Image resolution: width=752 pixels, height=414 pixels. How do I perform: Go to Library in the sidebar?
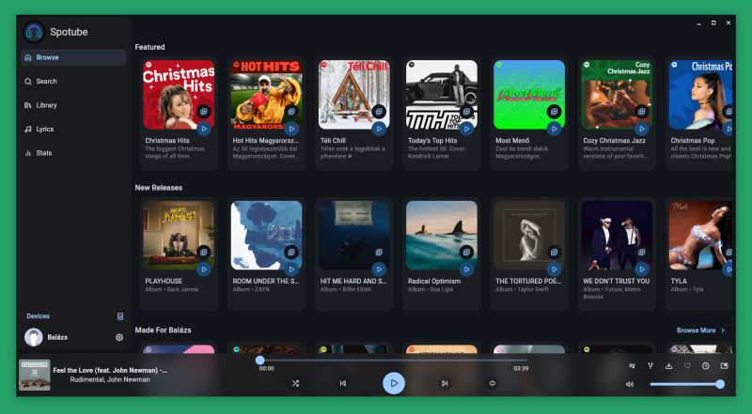tap(73, 105)
